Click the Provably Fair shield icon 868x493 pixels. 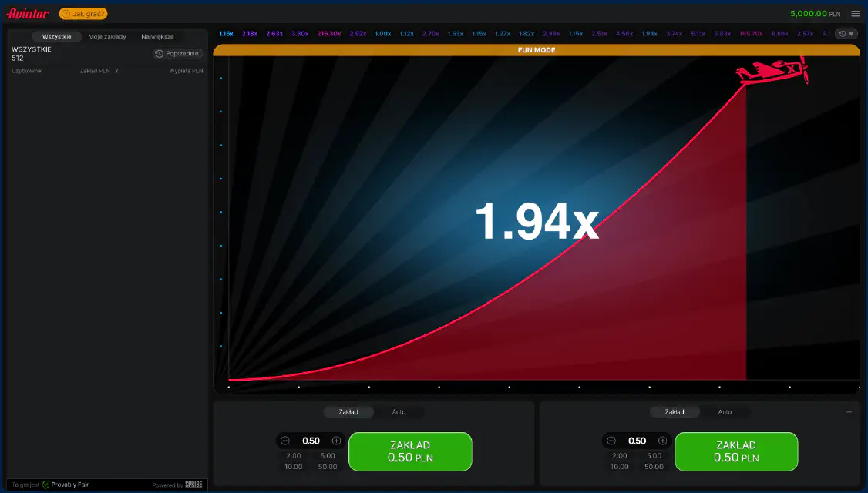46,485
